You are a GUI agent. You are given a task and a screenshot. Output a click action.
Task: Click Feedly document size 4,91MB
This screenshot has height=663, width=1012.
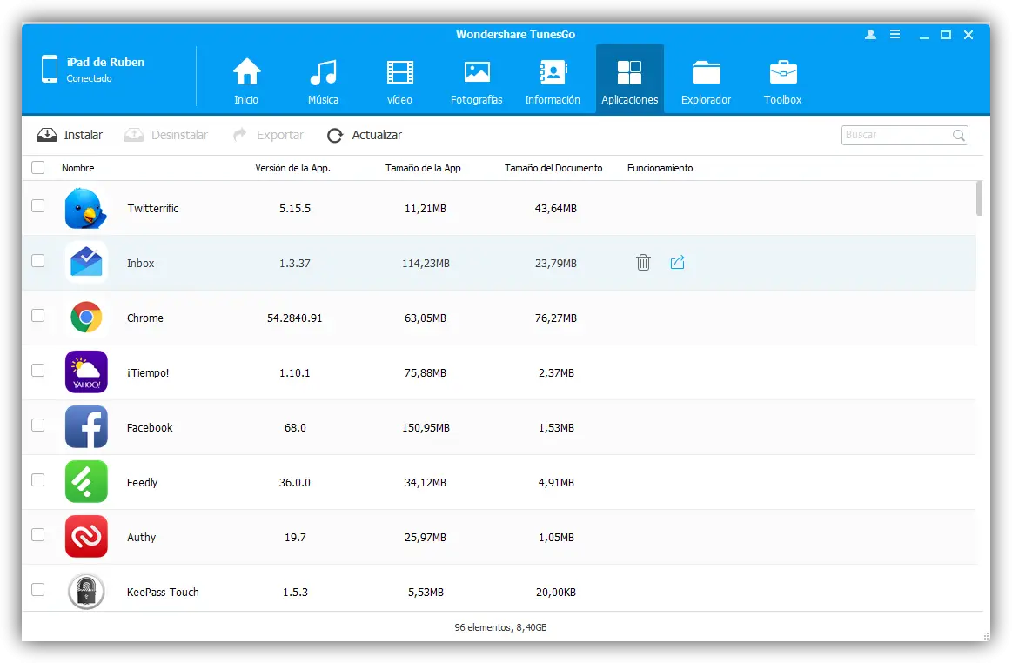coord(556,483)
